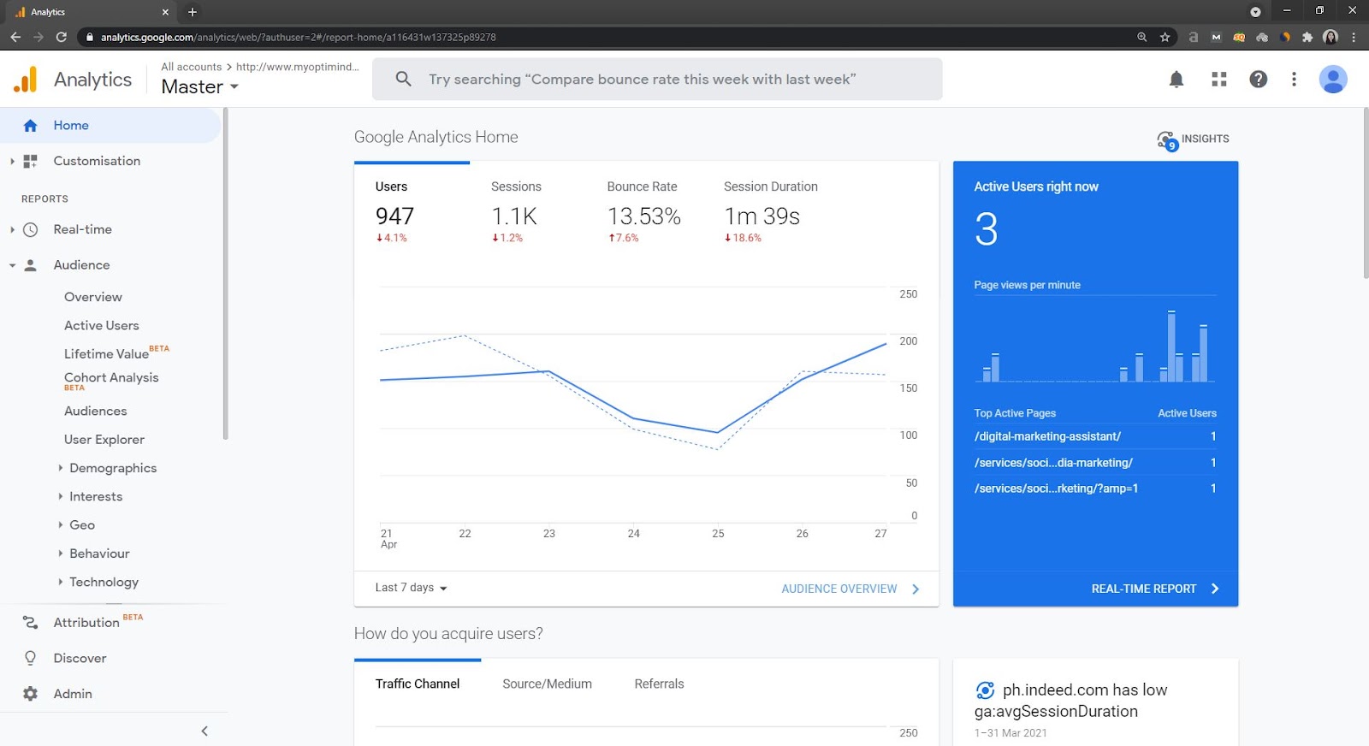Open the user account avatar
The height and width of the screenshot is (746, 1369).
[x=1333, y=80]
